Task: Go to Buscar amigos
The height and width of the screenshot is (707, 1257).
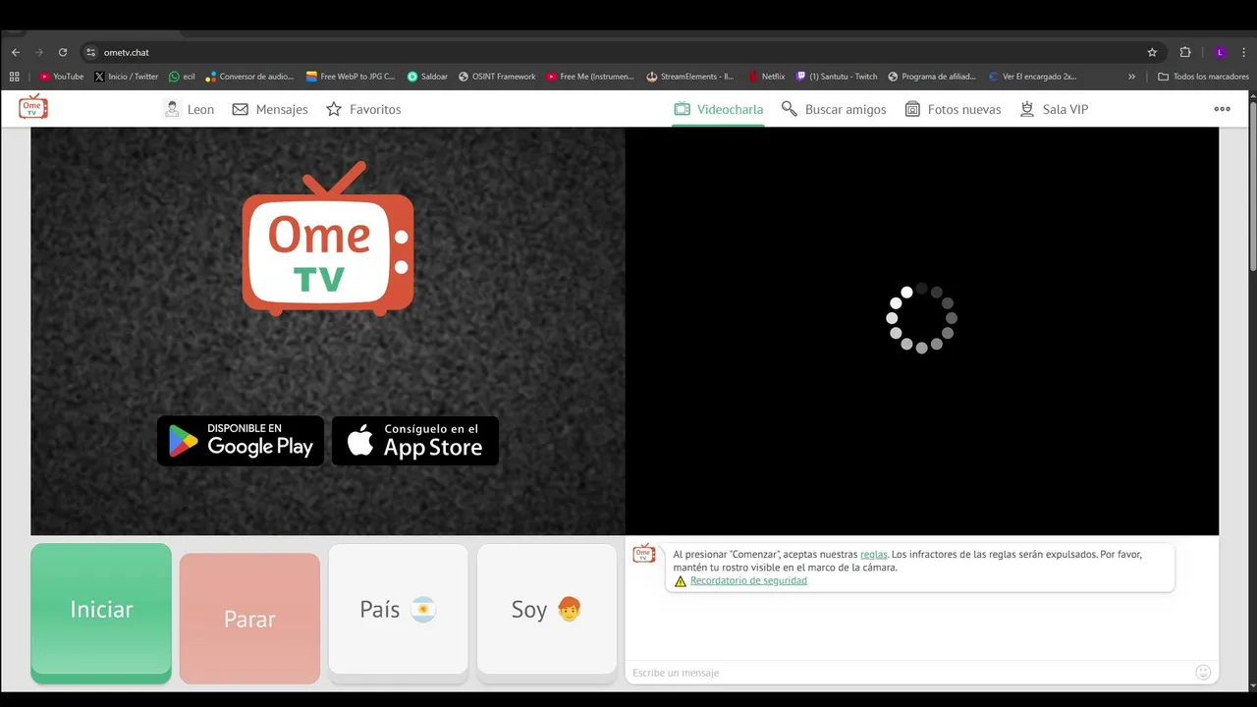Action: 834,109
